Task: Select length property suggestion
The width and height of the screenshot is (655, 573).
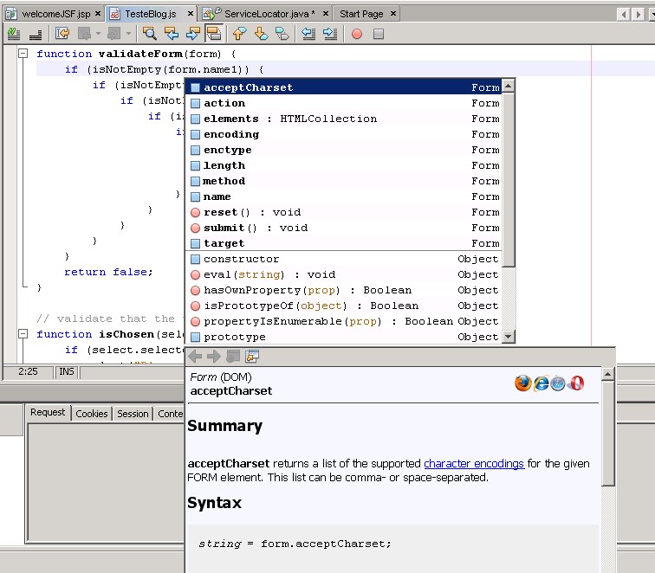Action: coord(344,165)
